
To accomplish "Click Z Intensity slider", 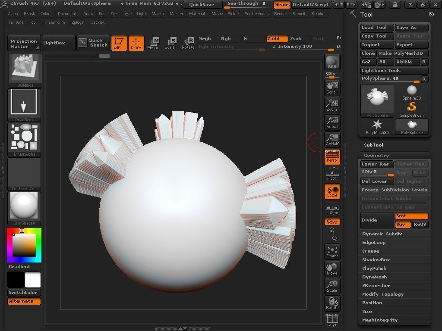I will click(303, 47).
